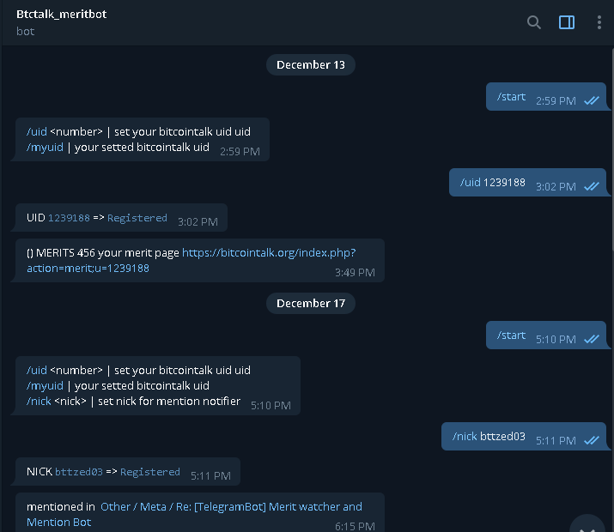Select the /uid command in first bot reply
This screenshot has width=614, height=532.
tap(37, 132)
